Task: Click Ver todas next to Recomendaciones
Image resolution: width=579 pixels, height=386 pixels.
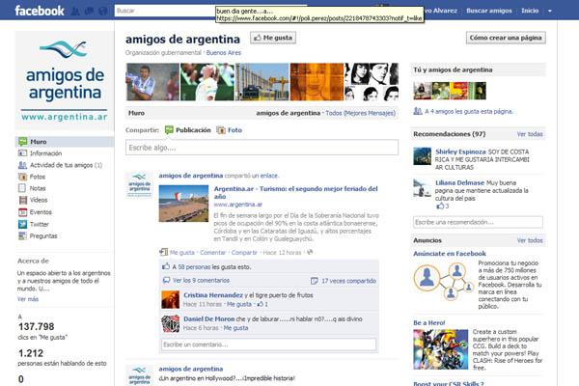Action: [x=530, y=134]
